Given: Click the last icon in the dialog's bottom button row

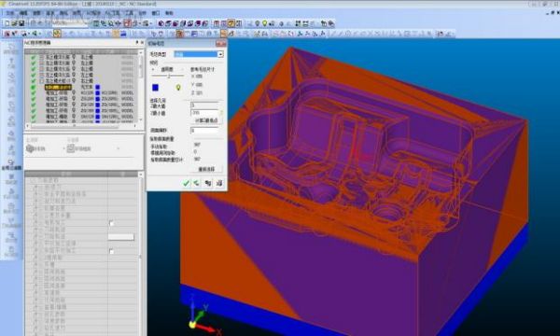Looking at the screenshot, I should 219,183.
